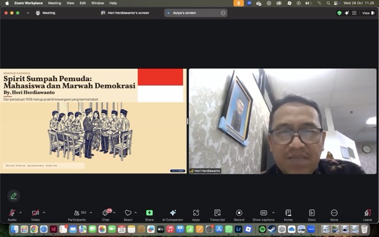379x237 pixels.
Task: Open the More options menu
Action: click(334, 214)
